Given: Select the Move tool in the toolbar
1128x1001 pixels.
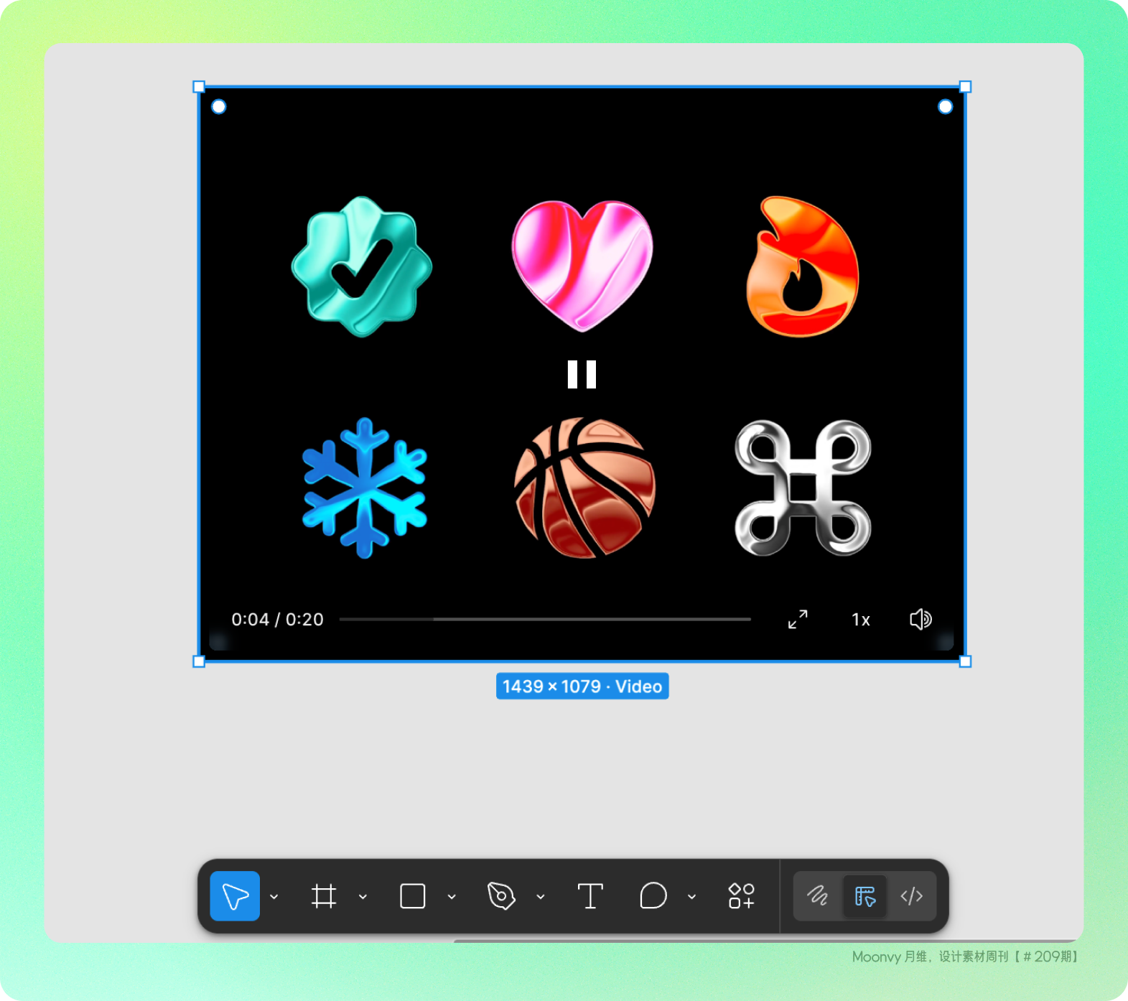Looking at the screenshot, I should pos(235,895).
